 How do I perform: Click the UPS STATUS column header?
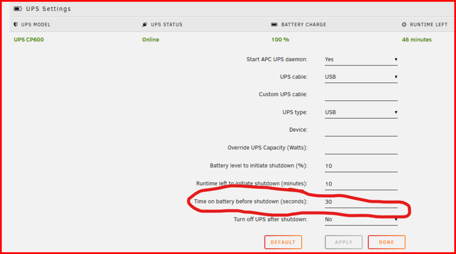pyautogui.click(x=166, y=25)
